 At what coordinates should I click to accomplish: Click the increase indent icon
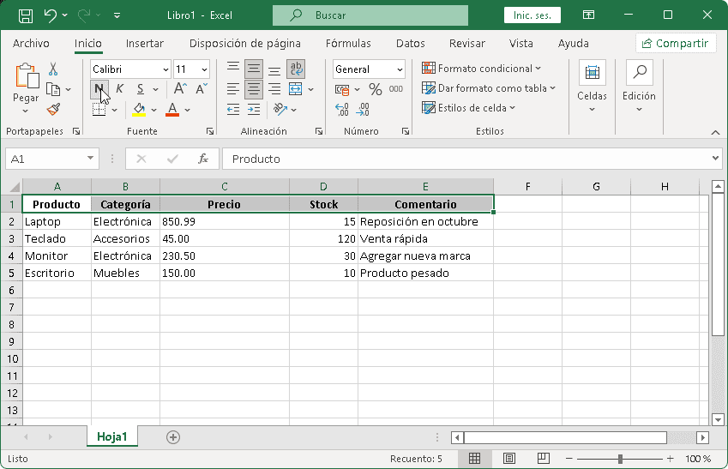coord(254,109)
